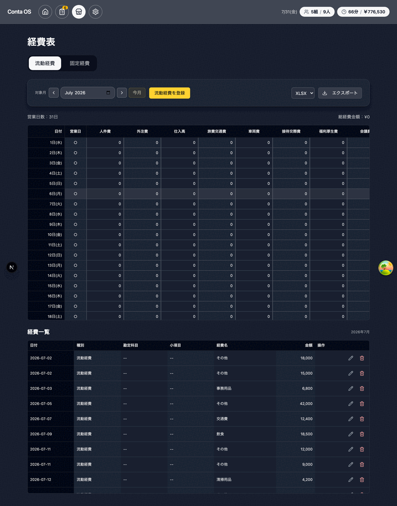Edit the 15,000 expense entry
This screenshot has width=397, height=506.
tap(351, 373)
